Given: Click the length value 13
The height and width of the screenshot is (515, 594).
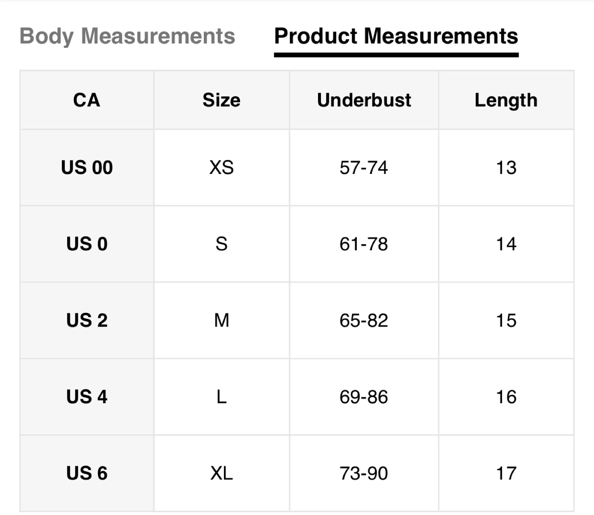Looking at the screenshot, I should tap(506, 167).
